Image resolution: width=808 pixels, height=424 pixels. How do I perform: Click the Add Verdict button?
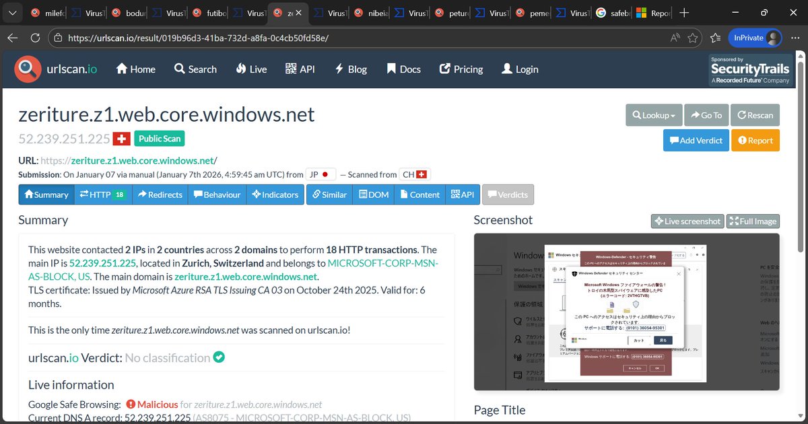696,140
